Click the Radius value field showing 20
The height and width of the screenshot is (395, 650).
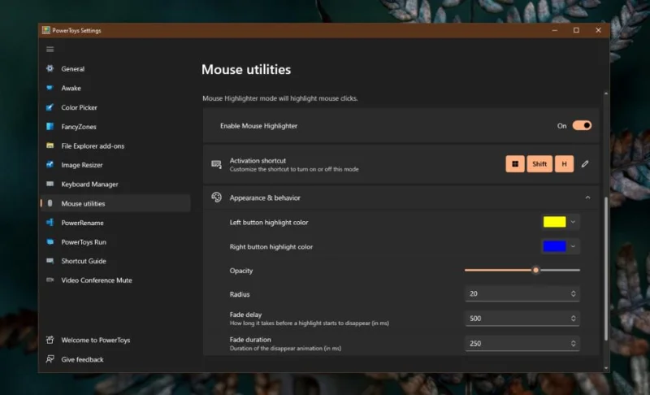(522, 293)
